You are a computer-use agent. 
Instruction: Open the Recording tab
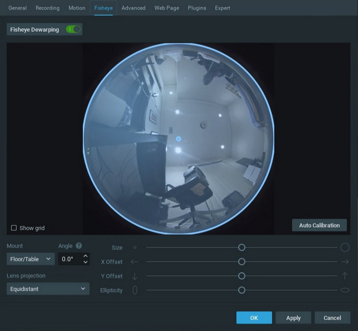[x=47, y=8]
